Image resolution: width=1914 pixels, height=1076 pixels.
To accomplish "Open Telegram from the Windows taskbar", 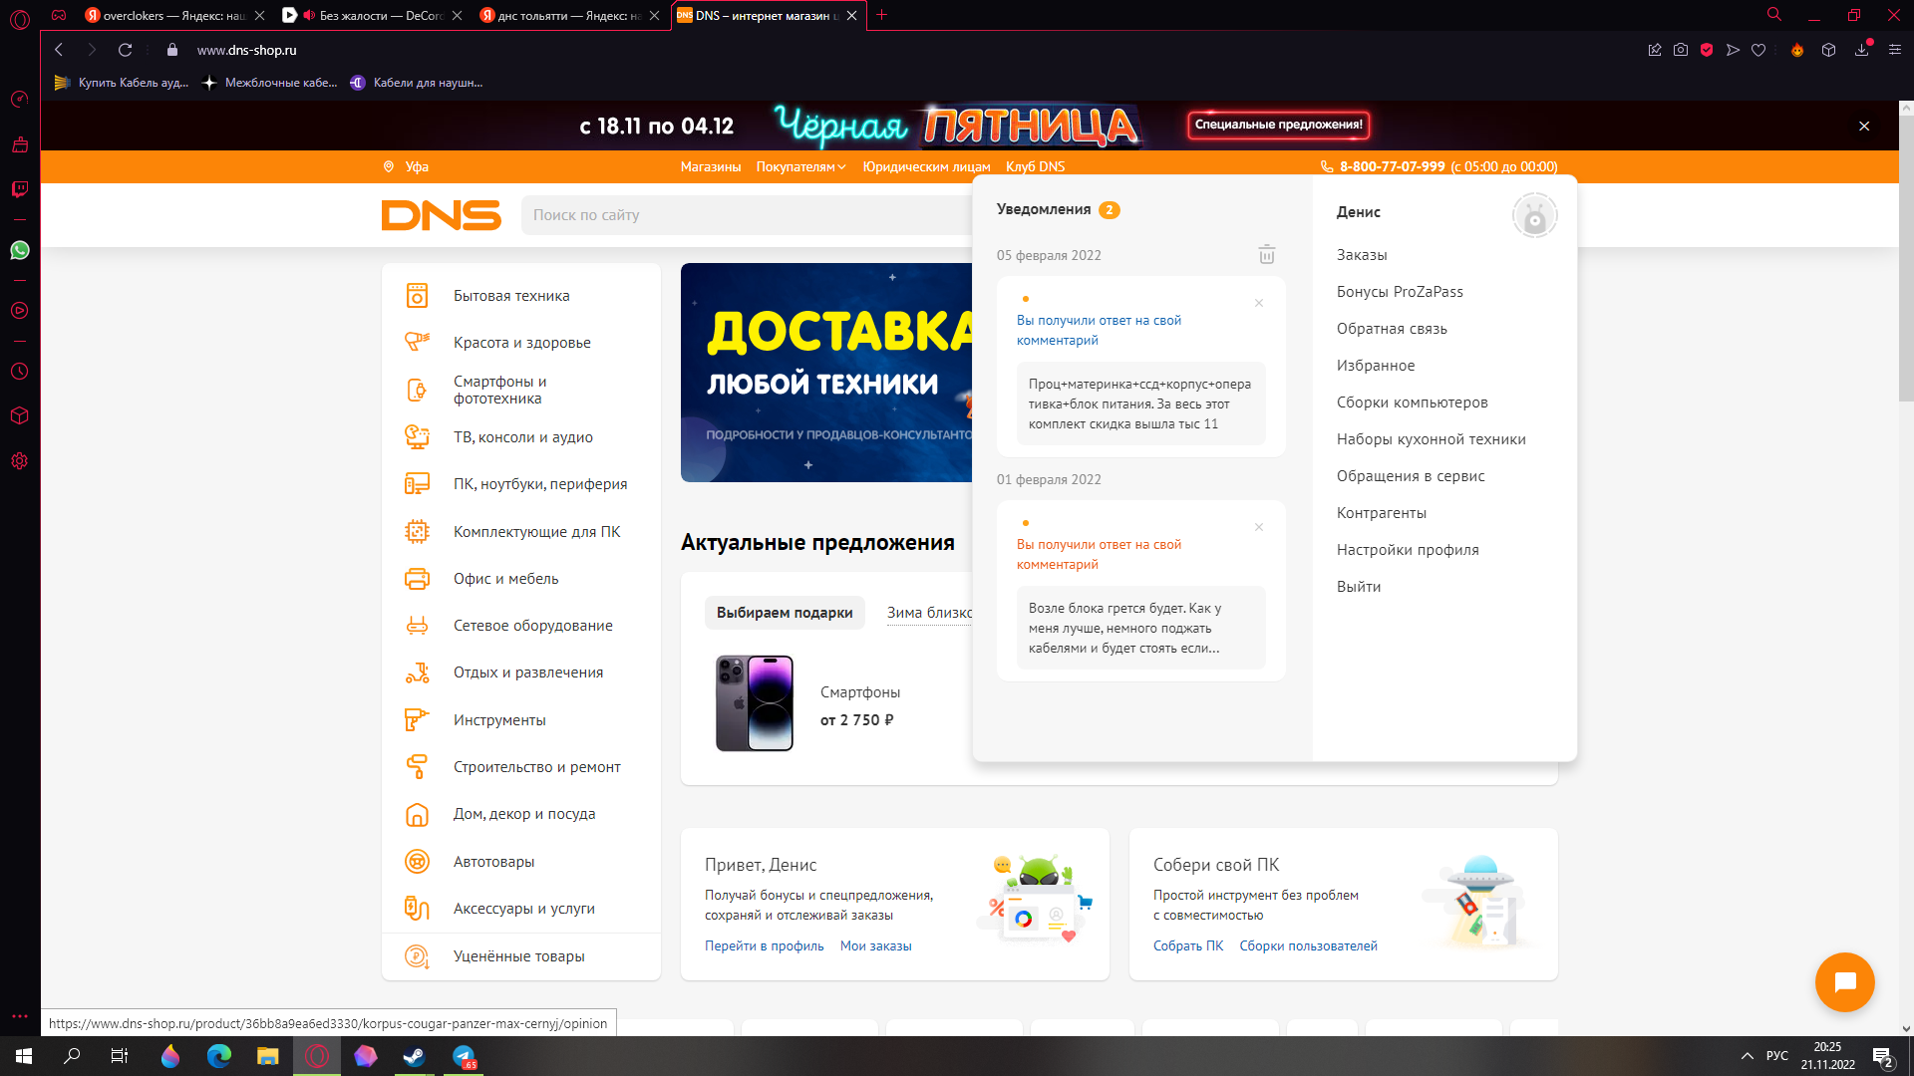I will pos(464,1056).
